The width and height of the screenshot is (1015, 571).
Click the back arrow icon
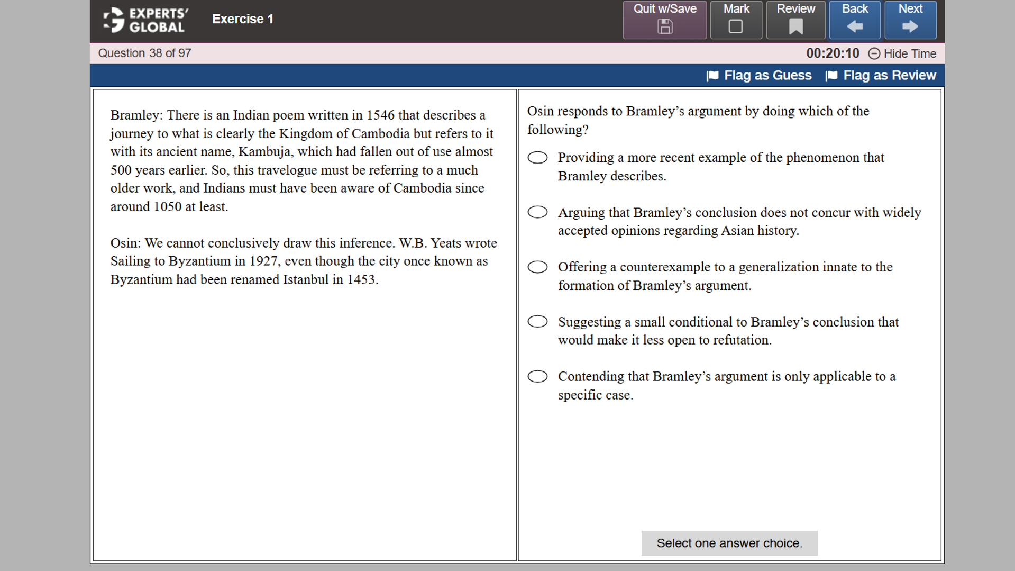(854, 25)
